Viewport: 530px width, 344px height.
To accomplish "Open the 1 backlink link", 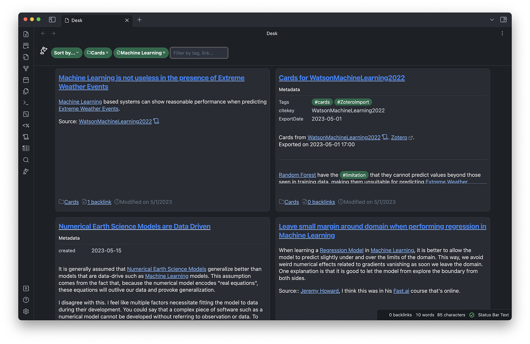I will click(99, 202).
